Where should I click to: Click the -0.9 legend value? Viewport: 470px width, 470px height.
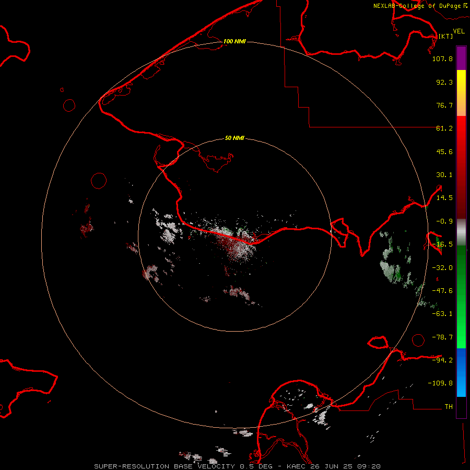(444, 221)
